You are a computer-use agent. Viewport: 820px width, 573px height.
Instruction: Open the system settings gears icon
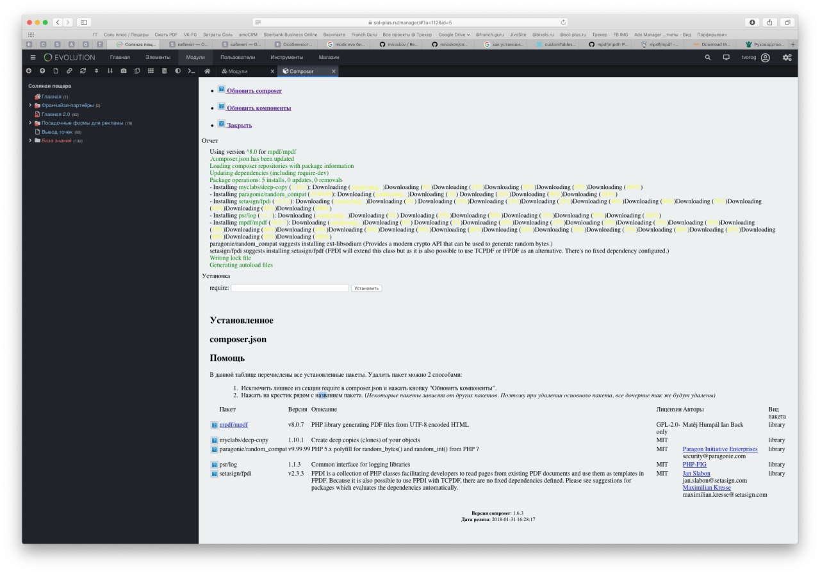[787, 57]
